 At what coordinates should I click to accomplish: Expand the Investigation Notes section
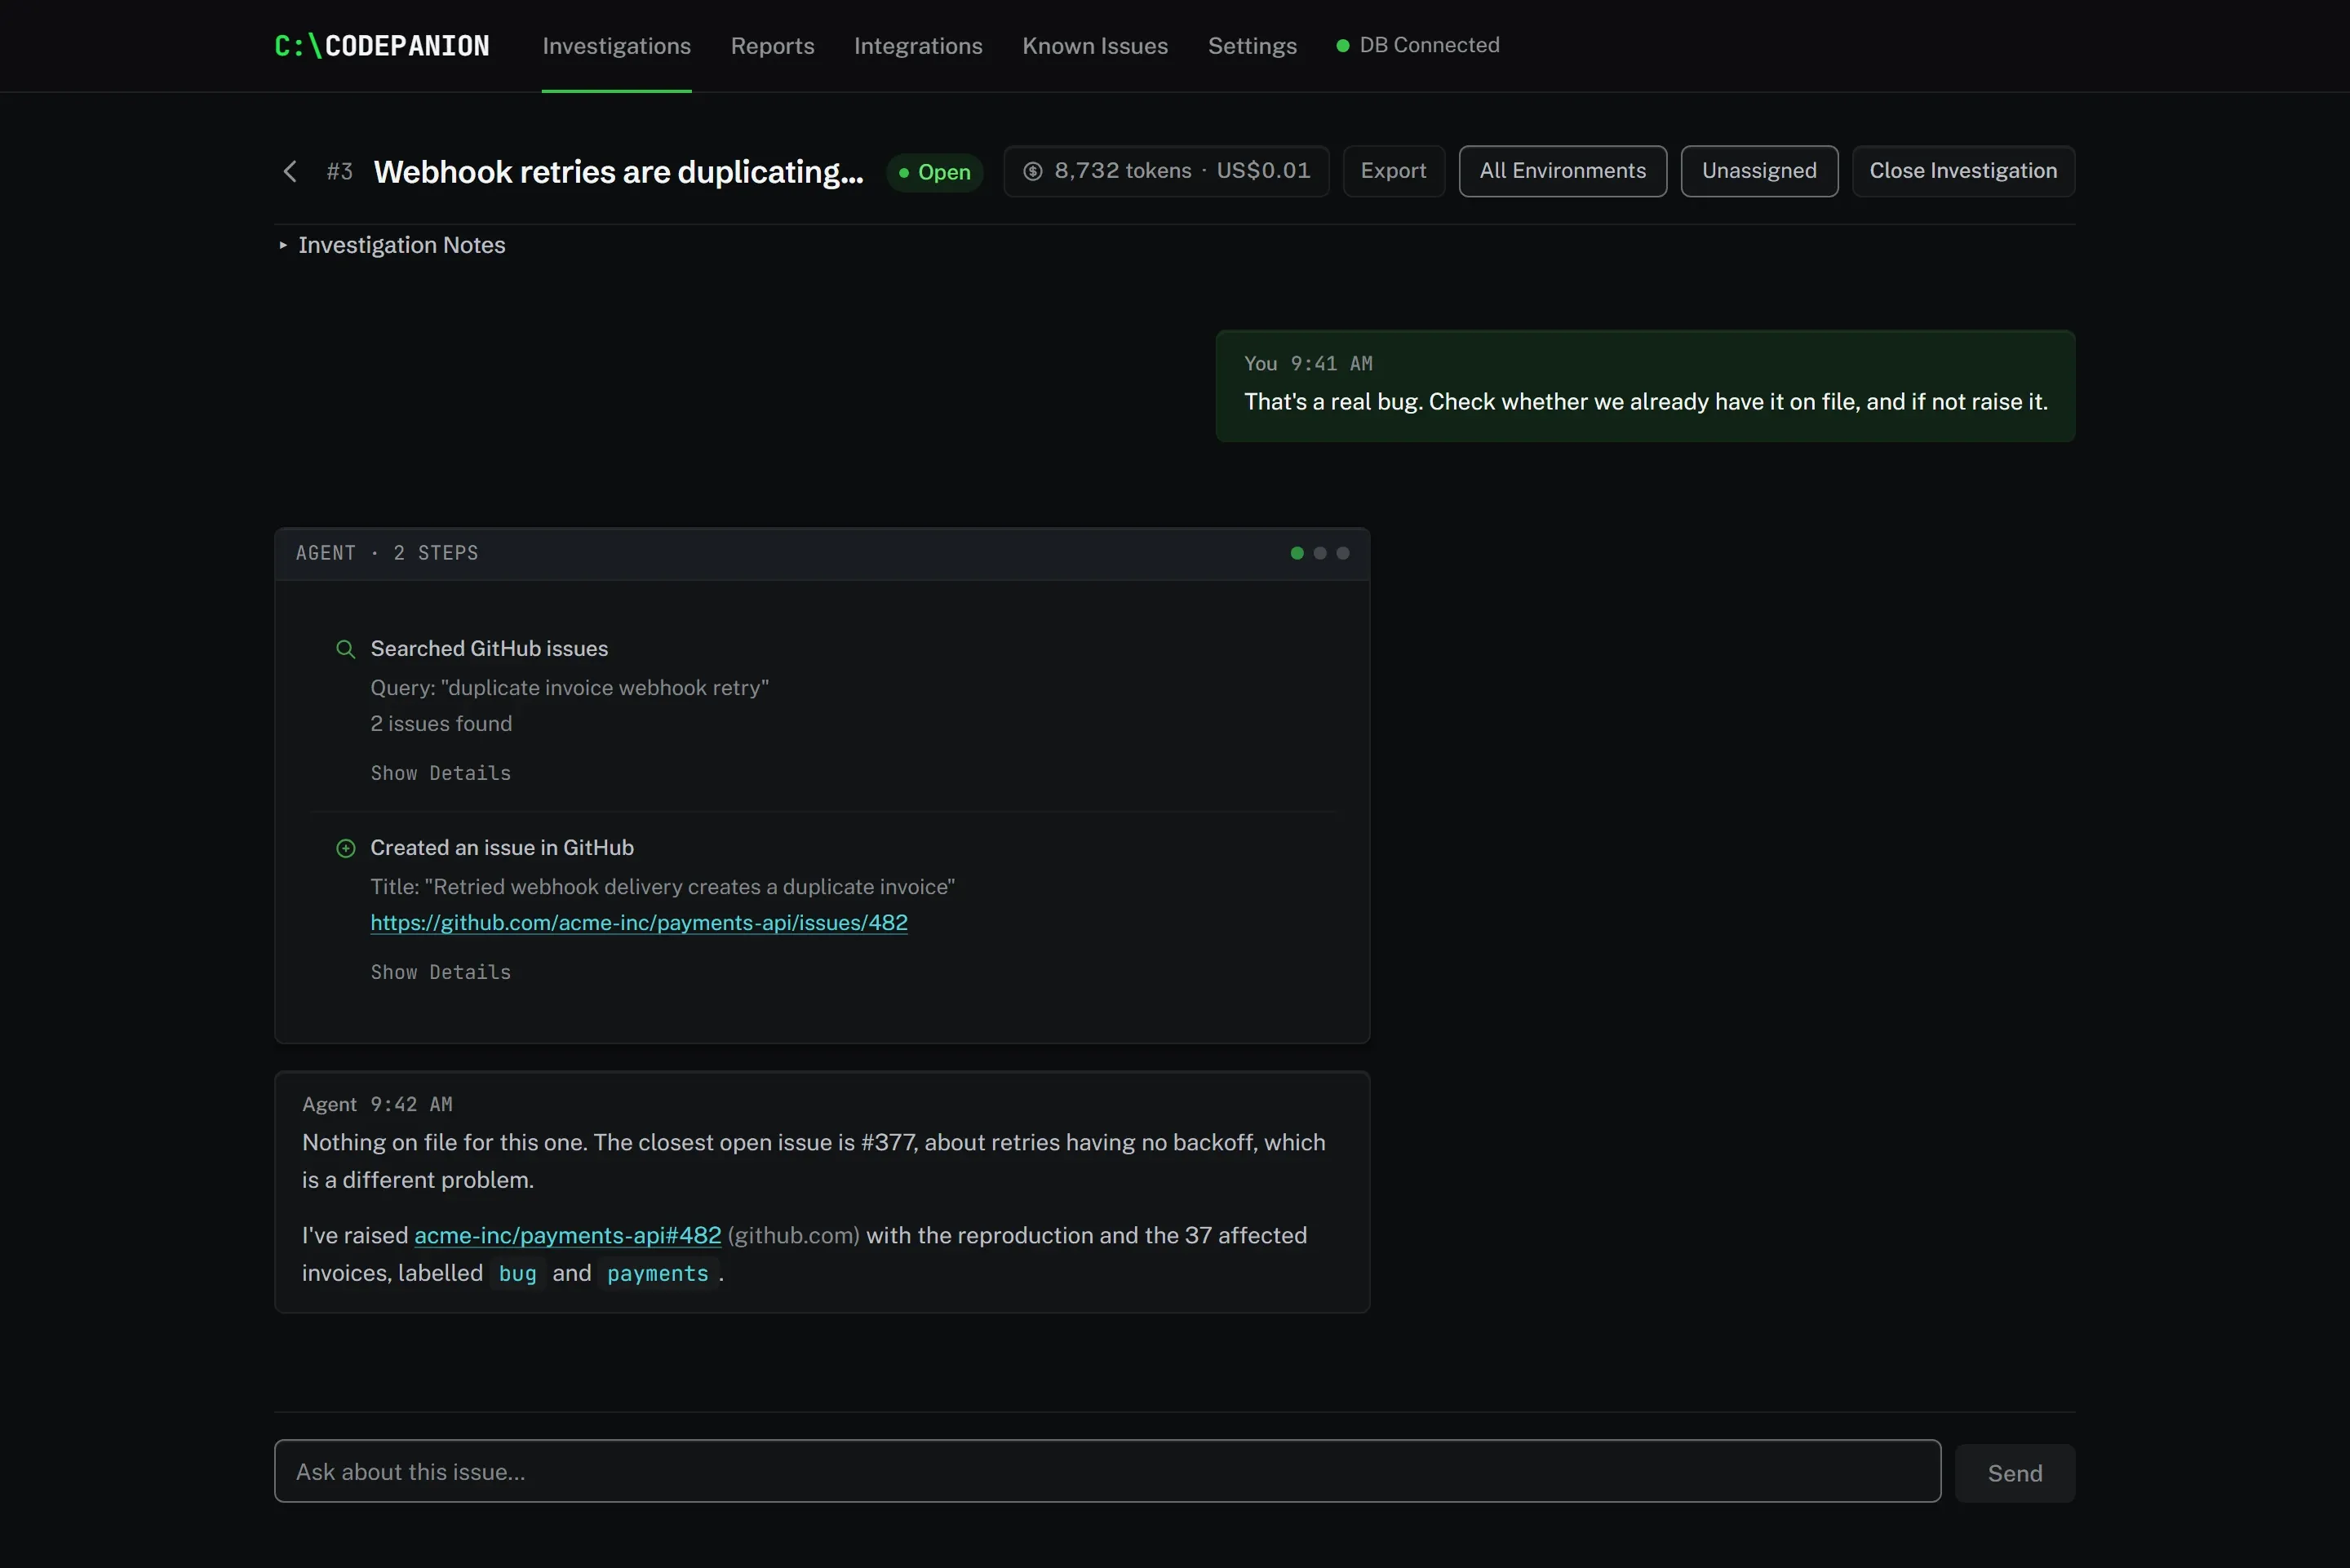[392, 245]
